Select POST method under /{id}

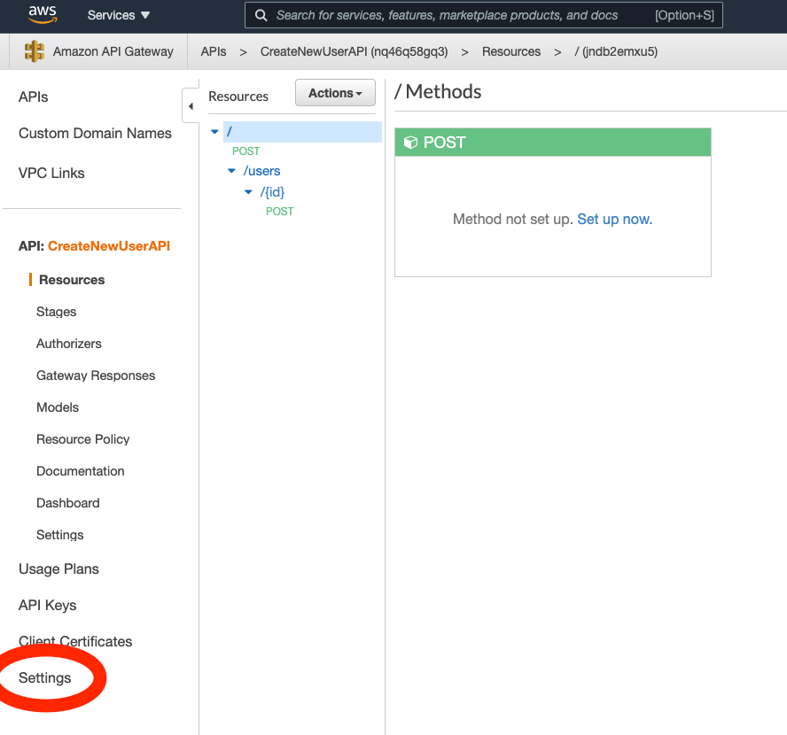279,211
